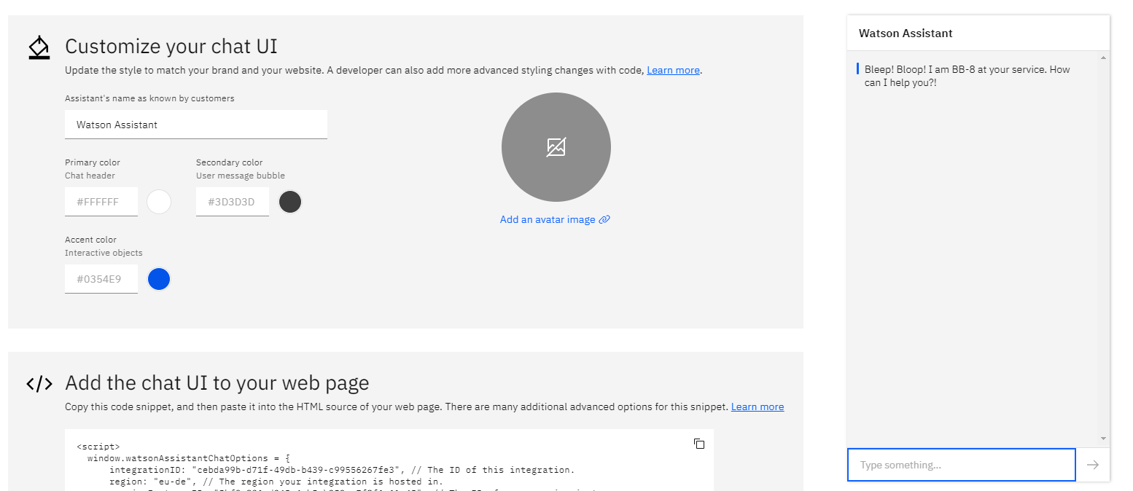Click window.watsonAssistantChatOptions code line

pyautogui.click(x=189, y=458)
